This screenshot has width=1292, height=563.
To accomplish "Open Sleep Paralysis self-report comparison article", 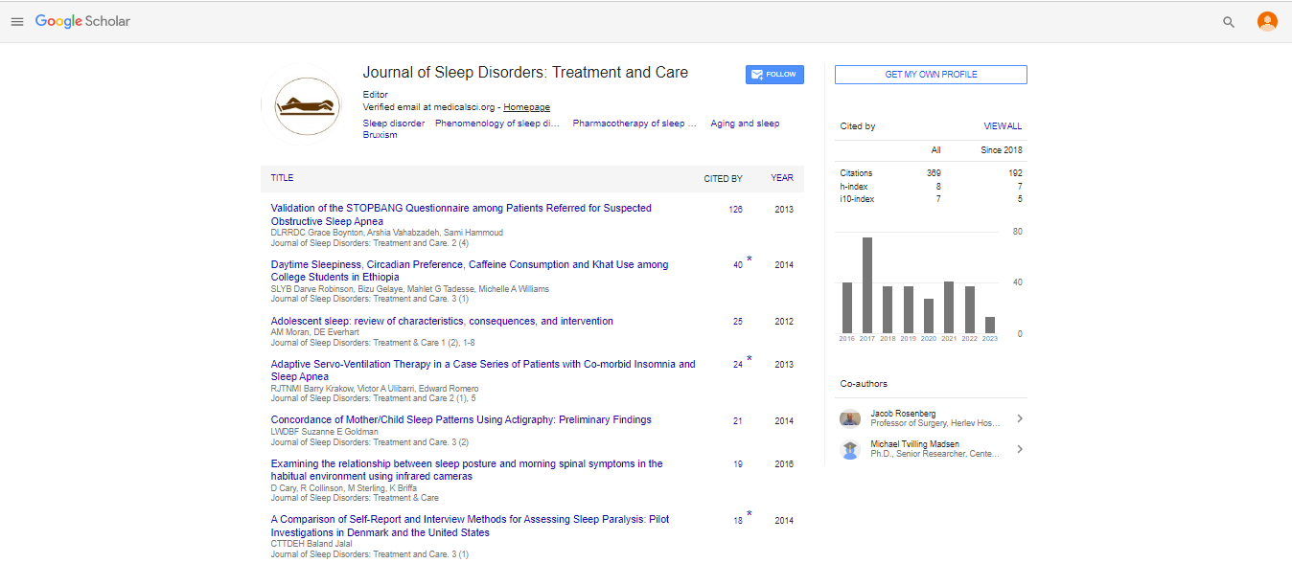I will pos(470,526).
